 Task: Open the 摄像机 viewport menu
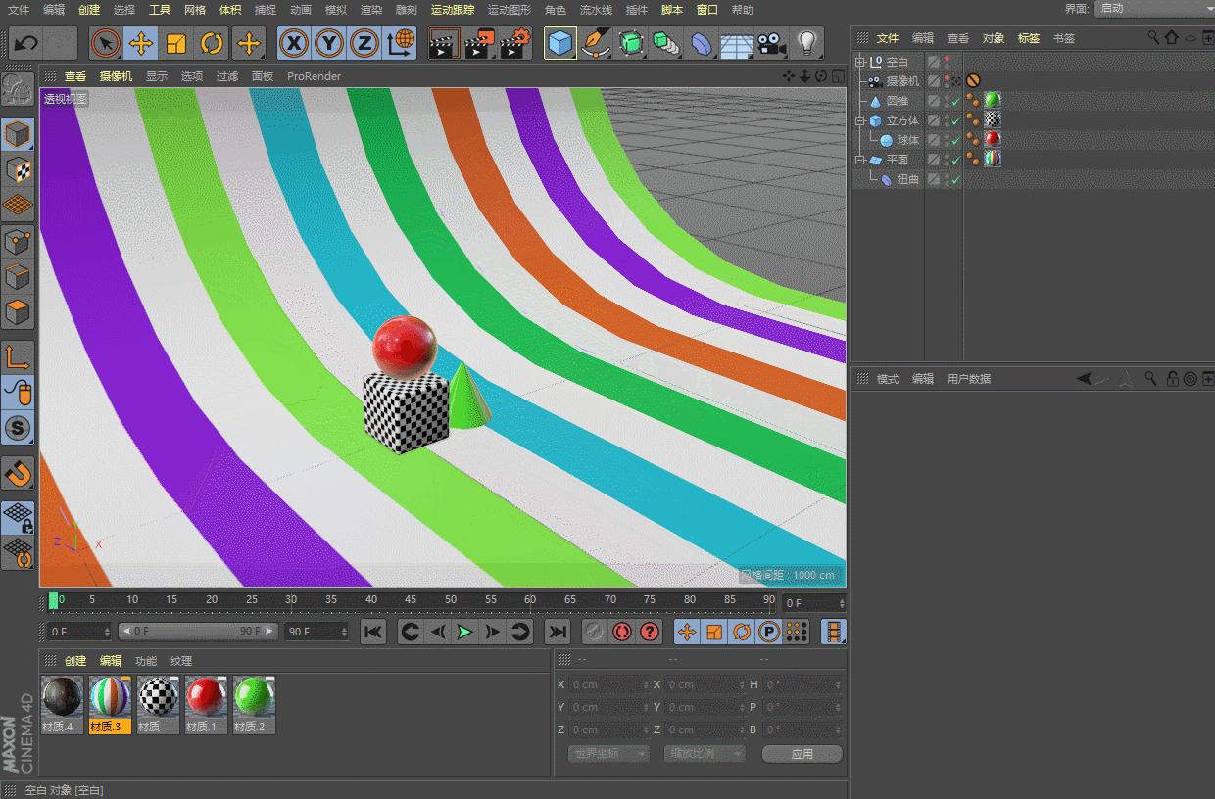116,76
